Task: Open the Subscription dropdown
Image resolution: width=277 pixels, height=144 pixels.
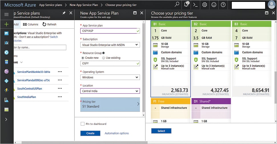Action: 110,45
